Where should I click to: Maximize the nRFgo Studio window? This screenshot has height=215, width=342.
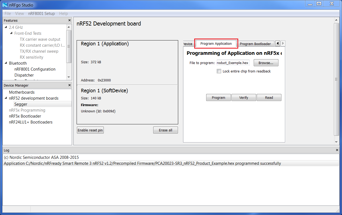(x=319, y=4)
